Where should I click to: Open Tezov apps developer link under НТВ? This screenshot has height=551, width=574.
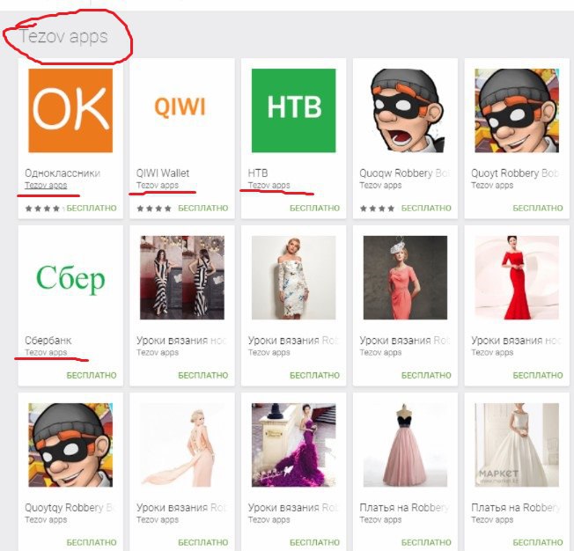click(x=269, y=185)
